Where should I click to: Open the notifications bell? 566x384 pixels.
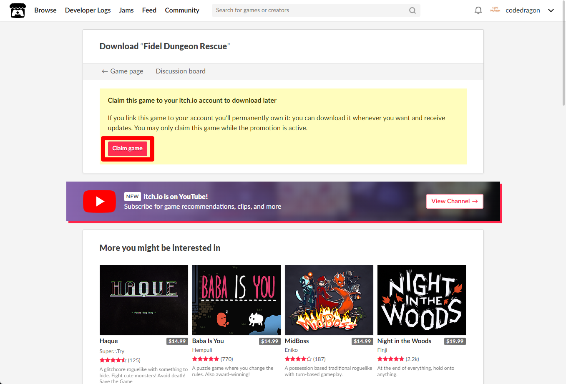(x=478, y=10)
